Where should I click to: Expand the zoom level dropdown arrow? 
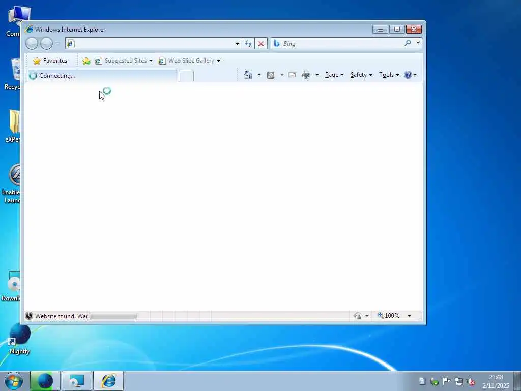point(410,316)
